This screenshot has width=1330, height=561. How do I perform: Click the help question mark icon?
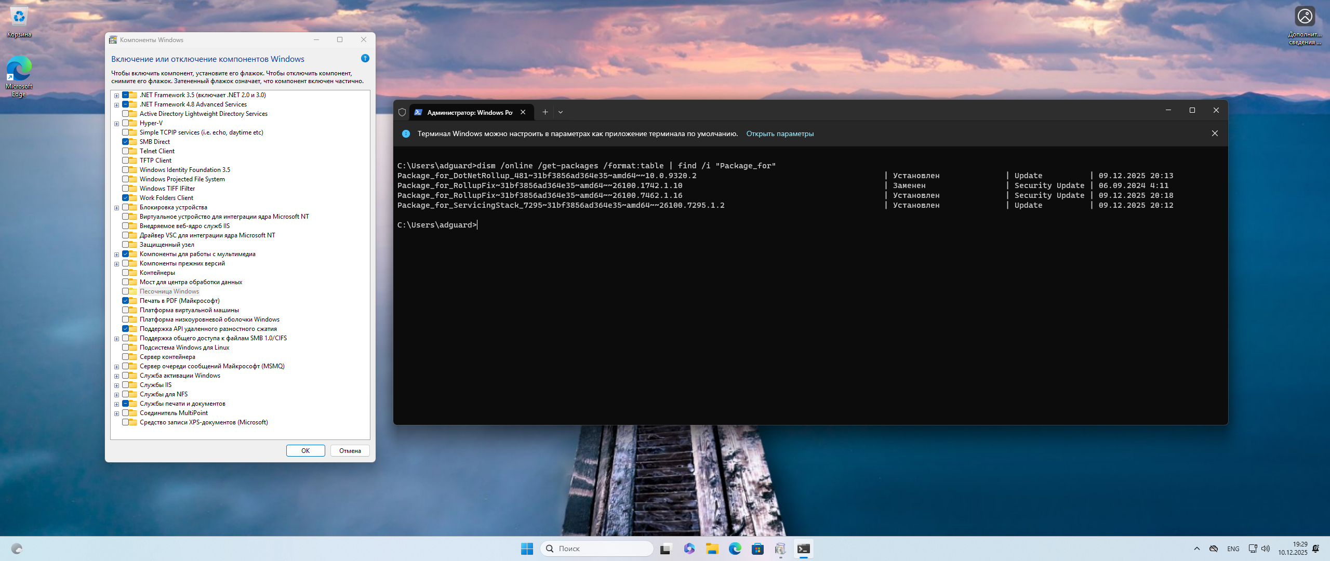pyautogui.click(x=365, y=58)
